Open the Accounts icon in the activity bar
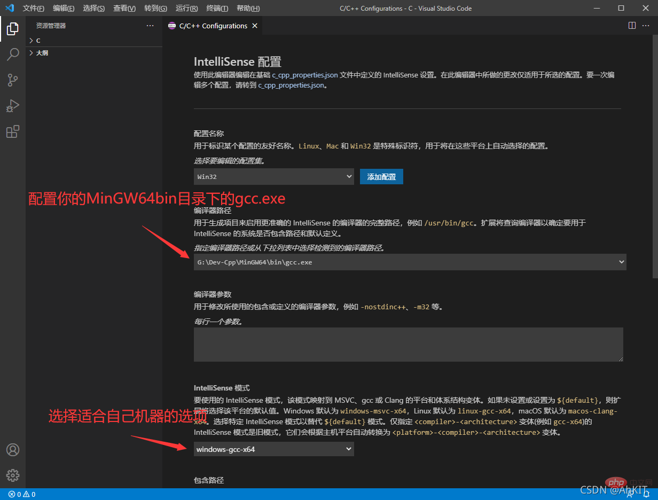This screenshot has height=500, width=658. 13,450
